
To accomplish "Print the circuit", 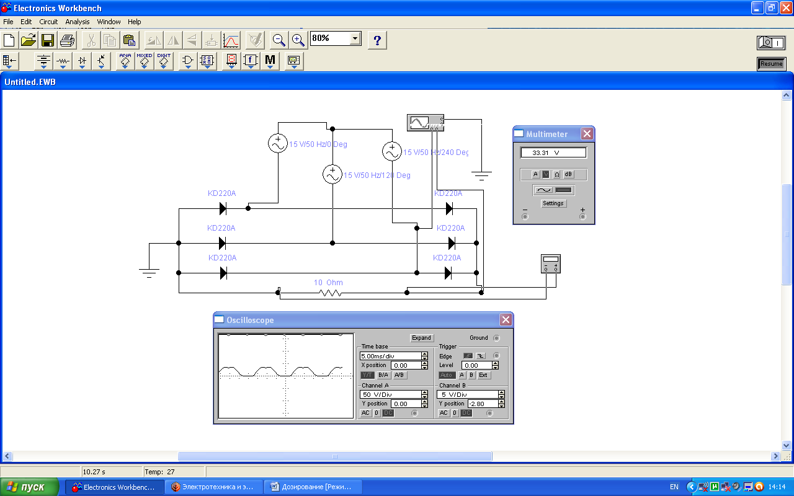I will tap(67, 41).
